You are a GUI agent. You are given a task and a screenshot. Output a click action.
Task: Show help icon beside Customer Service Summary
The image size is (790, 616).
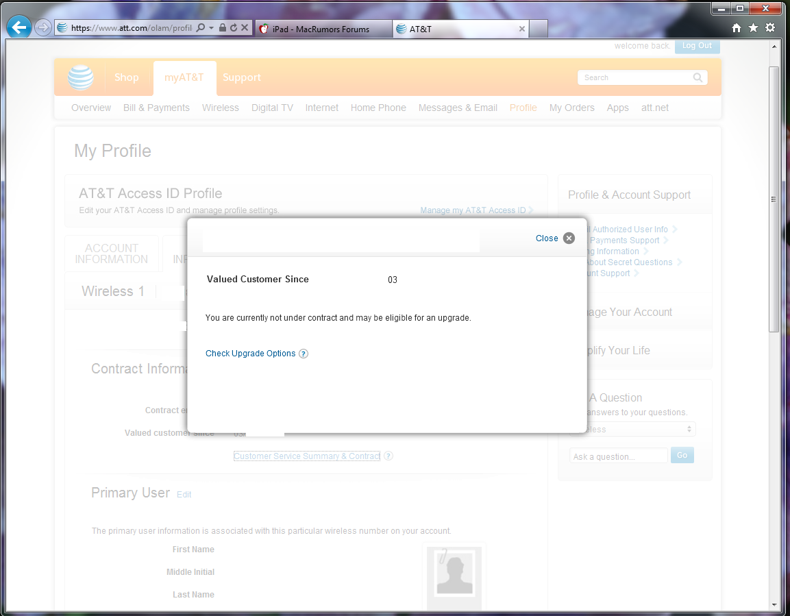pos(388,456)
